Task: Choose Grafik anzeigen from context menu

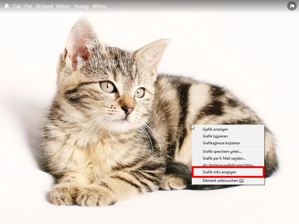Action: (x=215, y=129)
